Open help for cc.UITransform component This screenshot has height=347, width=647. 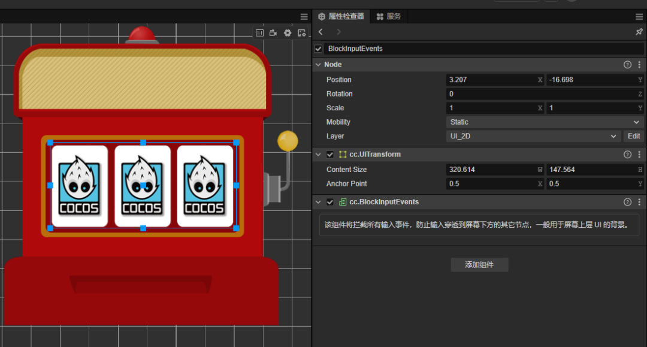(x=628, y=154)
